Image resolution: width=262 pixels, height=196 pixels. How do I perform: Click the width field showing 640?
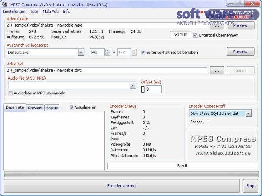(97, 52)
